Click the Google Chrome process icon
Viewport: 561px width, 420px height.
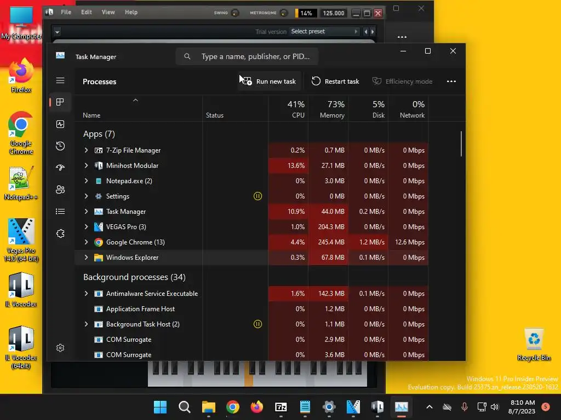pos(99,242)
